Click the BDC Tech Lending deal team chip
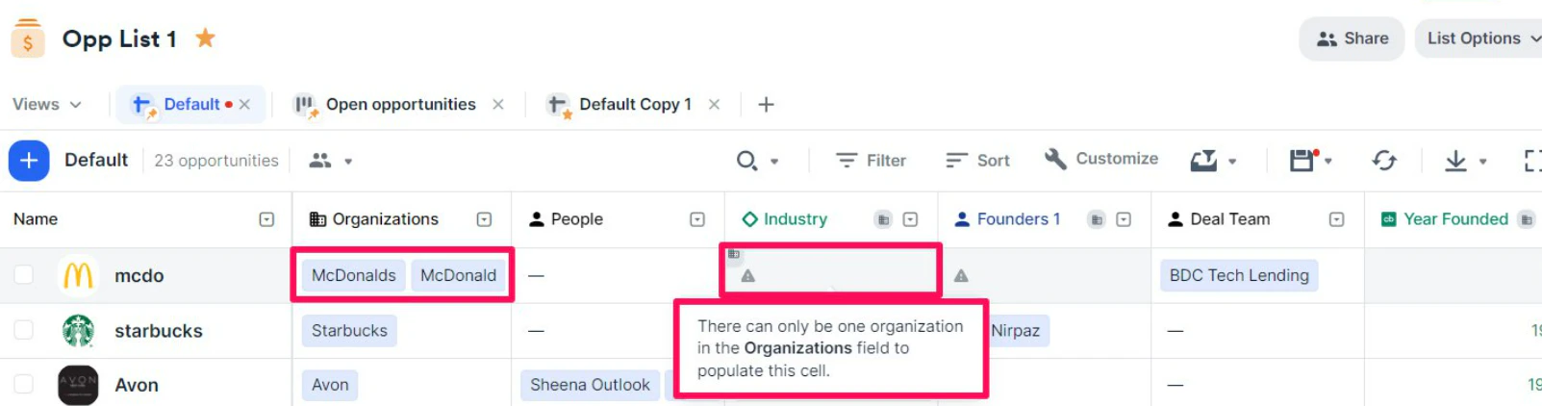This screenshot has height=406, width=1542. pyautogui.click(x=1239, y=275)
